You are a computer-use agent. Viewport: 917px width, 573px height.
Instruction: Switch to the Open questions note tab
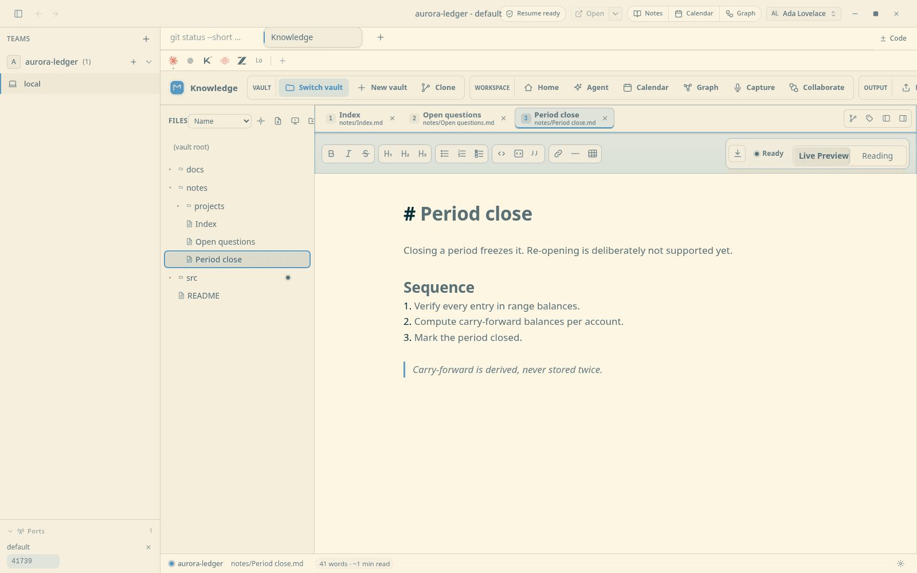[458, 118]
